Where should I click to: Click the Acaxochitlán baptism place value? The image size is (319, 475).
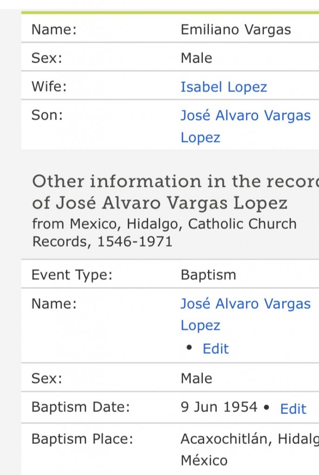[x=249, y=439]
